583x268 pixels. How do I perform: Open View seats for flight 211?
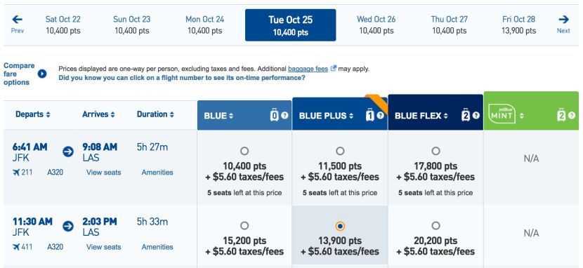point(104,173)
